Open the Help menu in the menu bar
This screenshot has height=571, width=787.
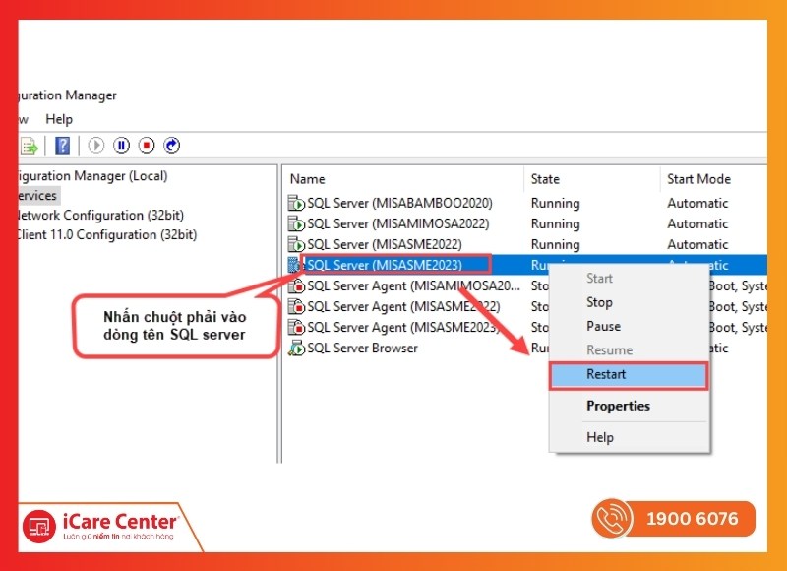tap(59, 119)
